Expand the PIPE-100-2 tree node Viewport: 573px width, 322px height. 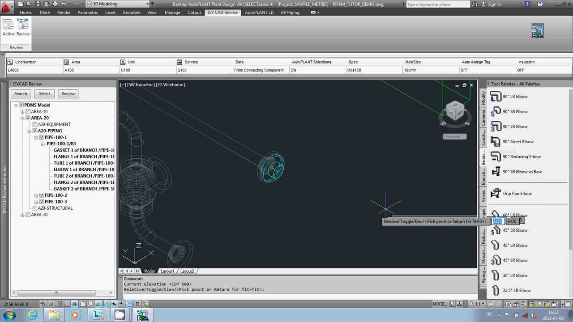pos(36,195)
